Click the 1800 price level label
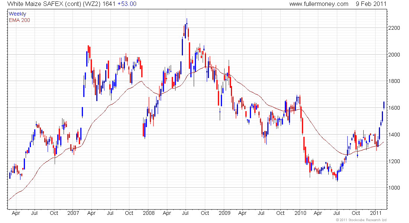Screen dimensions: 409x223 394,81
